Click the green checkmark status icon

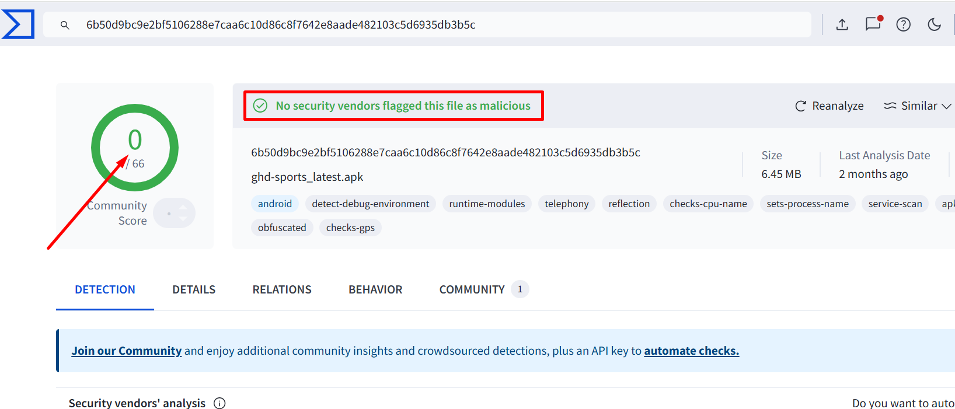click(260, 106)
